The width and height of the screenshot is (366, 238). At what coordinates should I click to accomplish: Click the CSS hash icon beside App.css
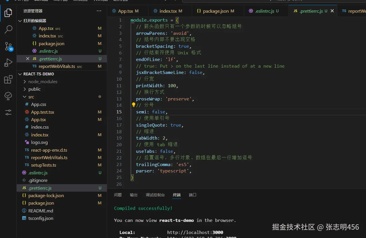pyautogui.click(x=27, y=104)
